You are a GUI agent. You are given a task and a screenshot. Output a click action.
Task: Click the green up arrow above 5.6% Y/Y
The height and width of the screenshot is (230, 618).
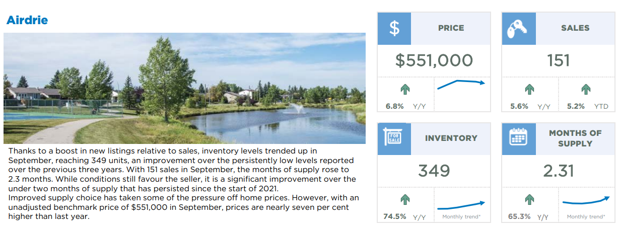(x=529, y=89)
